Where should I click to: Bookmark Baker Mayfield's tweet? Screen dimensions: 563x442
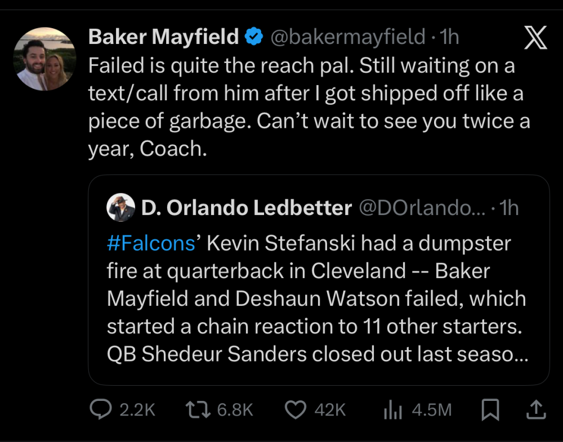pos(490,410)
